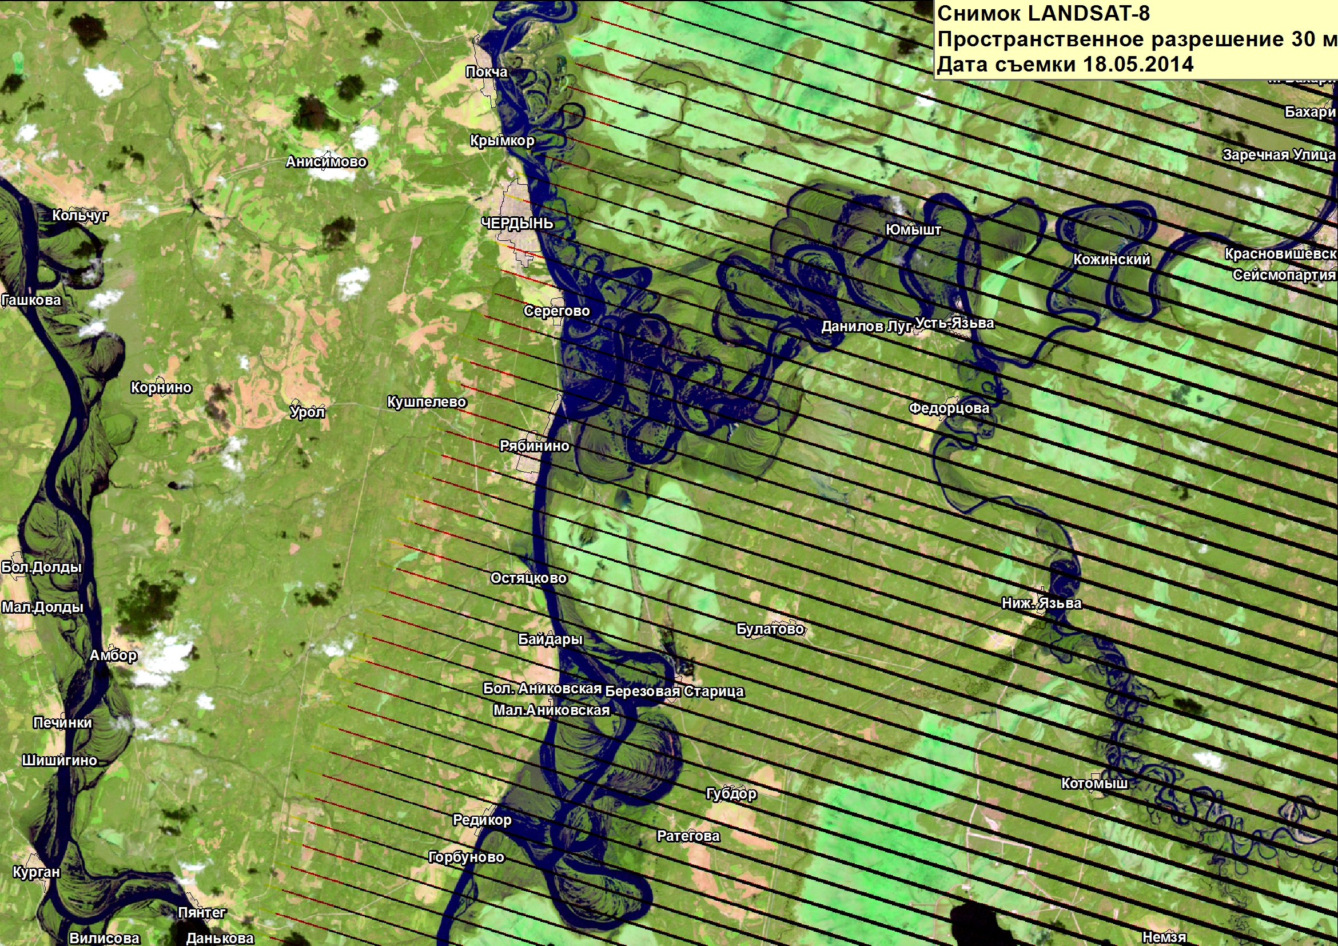
Task: Click the Печинки label
Action: click(x=63, y=723)
